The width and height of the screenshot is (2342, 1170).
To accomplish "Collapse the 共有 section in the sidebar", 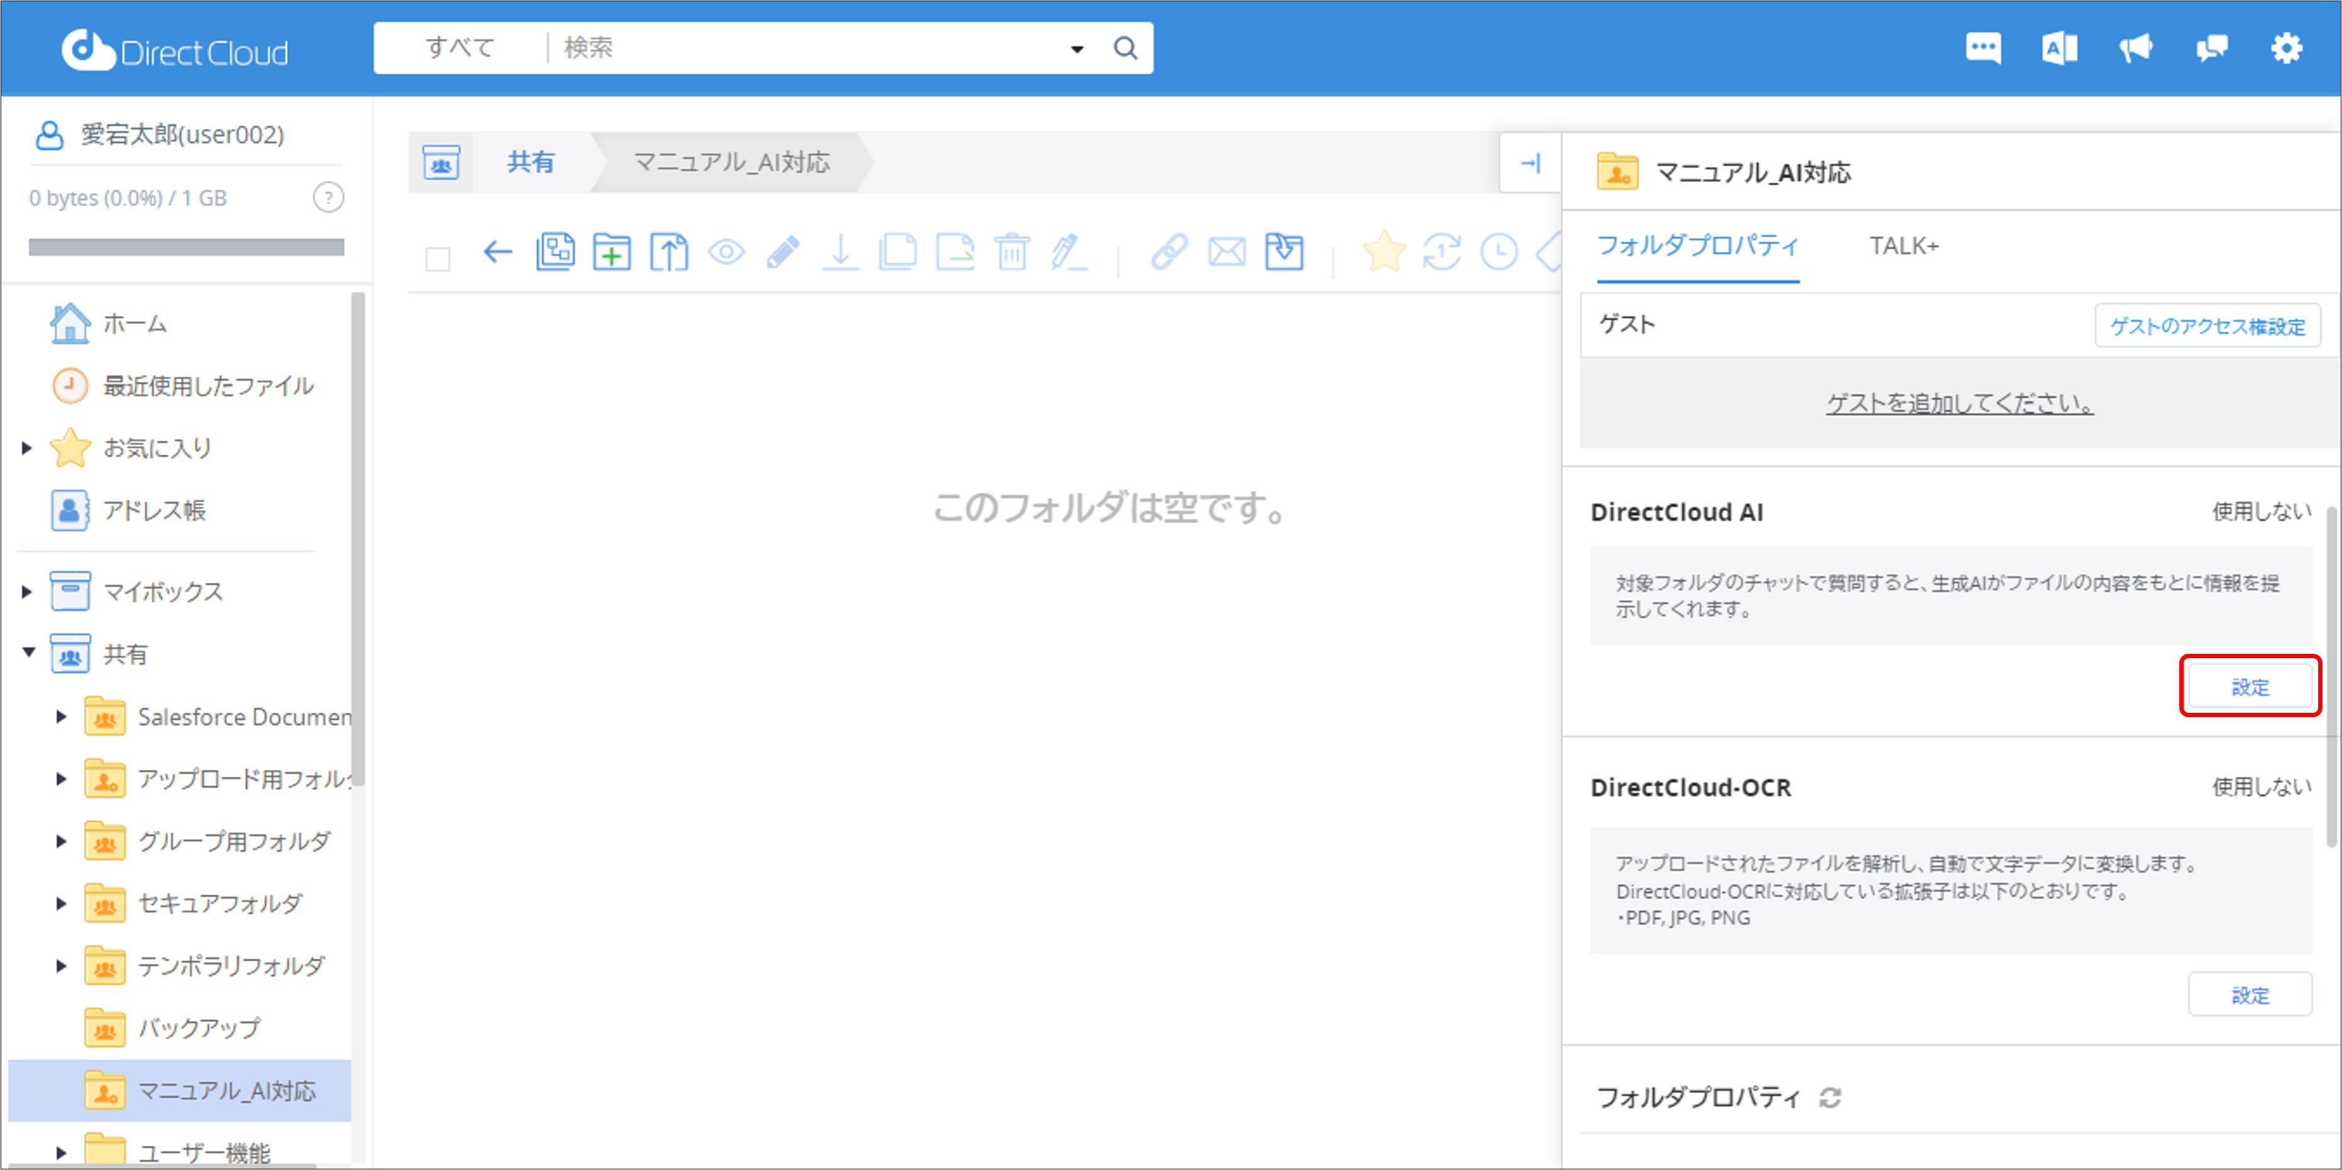I will (x=28, y=653).
